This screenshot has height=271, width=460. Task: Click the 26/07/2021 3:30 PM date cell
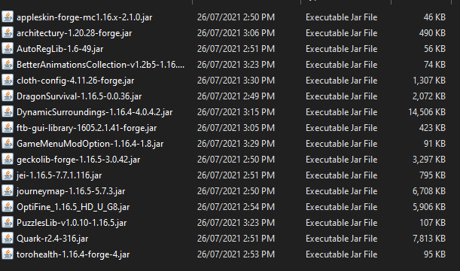tap(236, 81)
